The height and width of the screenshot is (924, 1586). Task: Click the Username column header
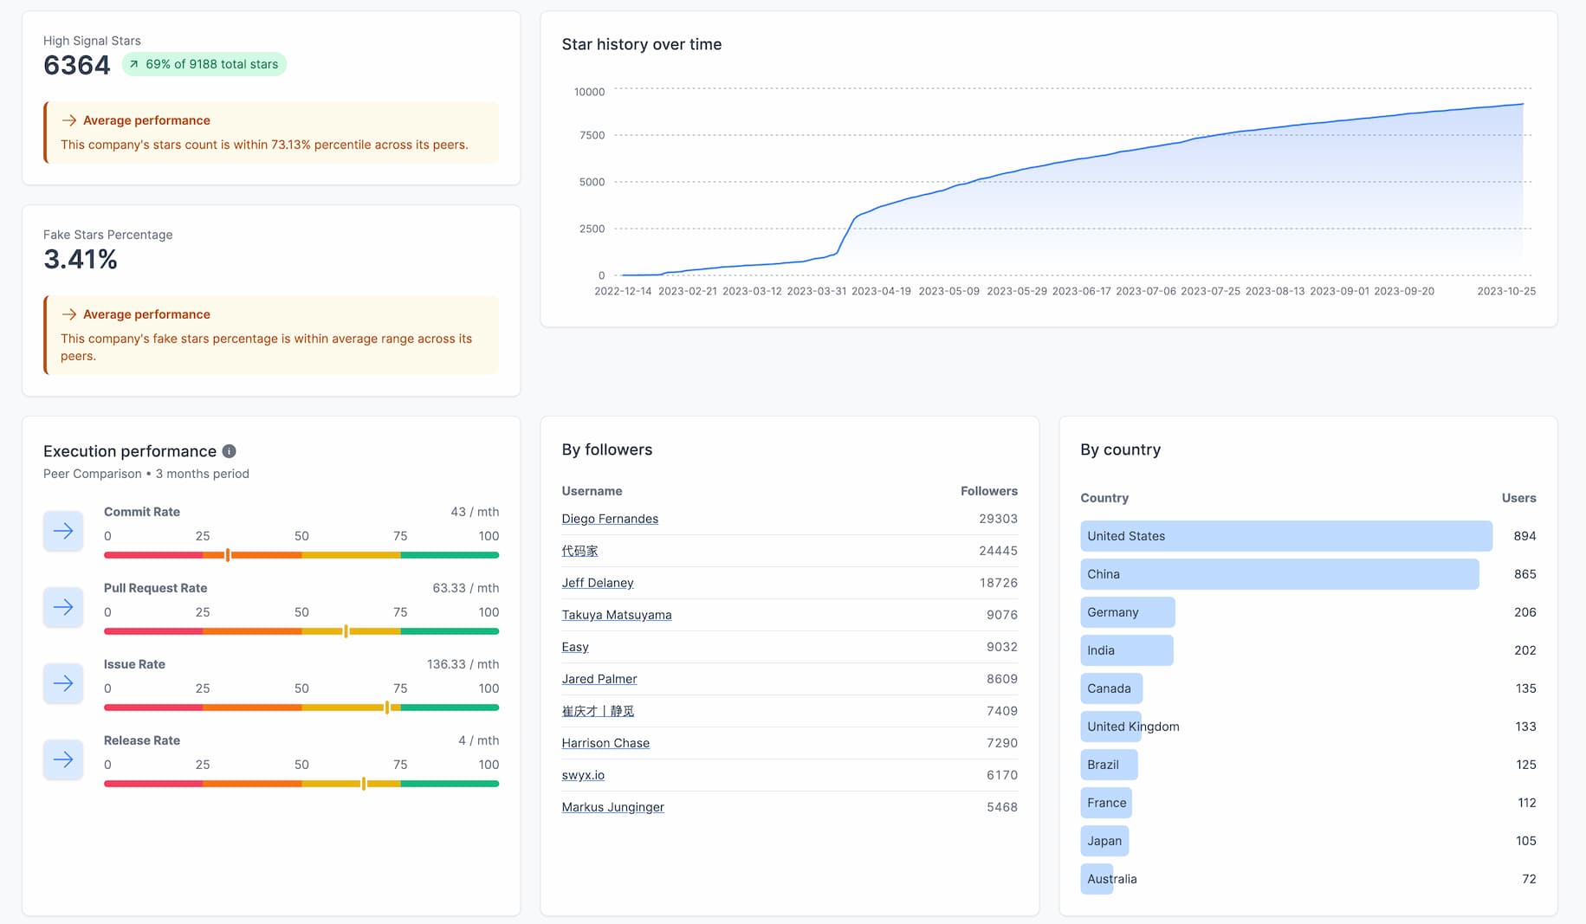[x=592, y=491]
